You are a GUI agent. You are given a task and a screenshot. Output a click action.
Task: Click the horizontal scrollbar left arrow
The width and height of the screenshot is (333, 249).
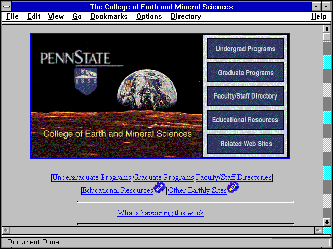click(6, 230)
